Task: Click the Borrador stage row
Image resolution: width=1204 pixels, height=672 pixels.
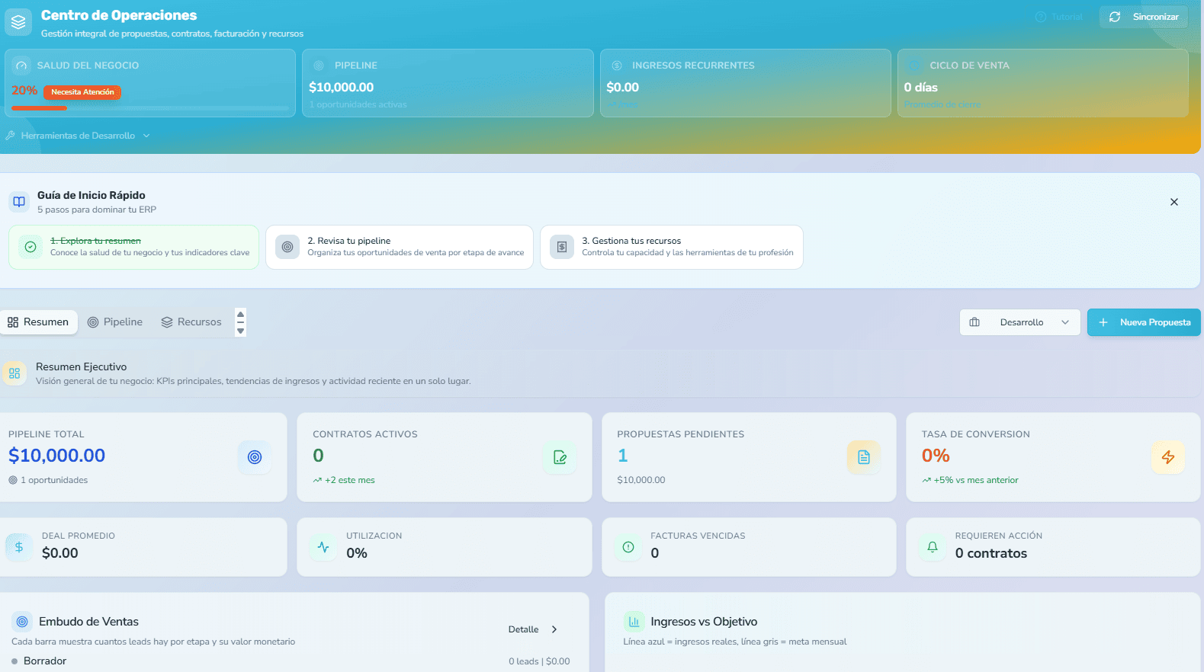Action: [291, 661]
